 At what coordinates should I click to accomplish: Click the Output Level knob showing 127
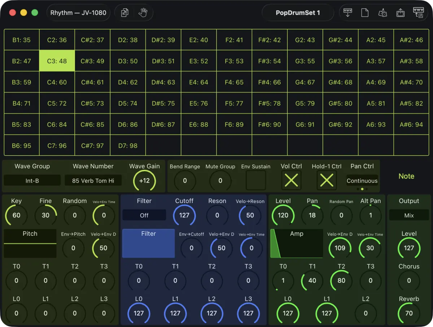[x=409, y=248]
